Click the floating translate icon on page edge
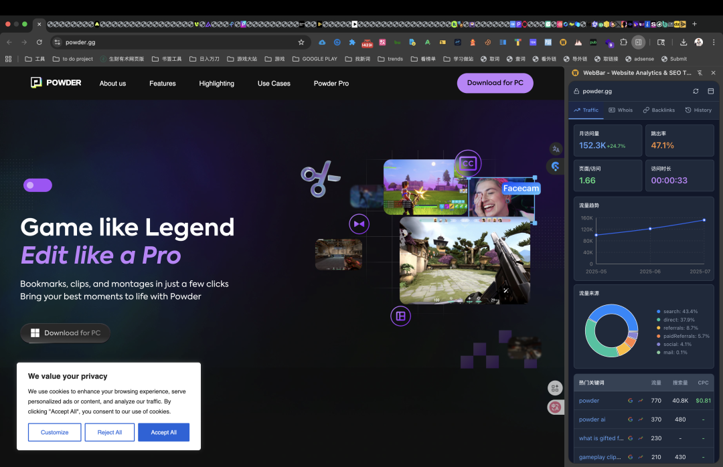This screenshot has height=467, width=723. 556,149
